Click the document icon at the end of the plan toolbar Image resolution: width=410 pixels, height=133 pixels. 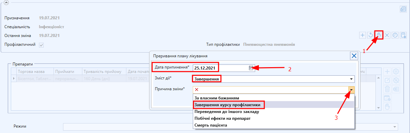tap(403, 35)
